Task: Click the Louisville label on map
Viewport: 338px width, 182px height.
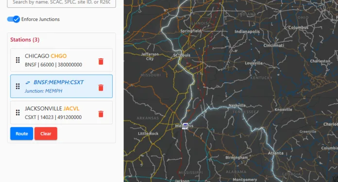Action: tap(253, 63)
